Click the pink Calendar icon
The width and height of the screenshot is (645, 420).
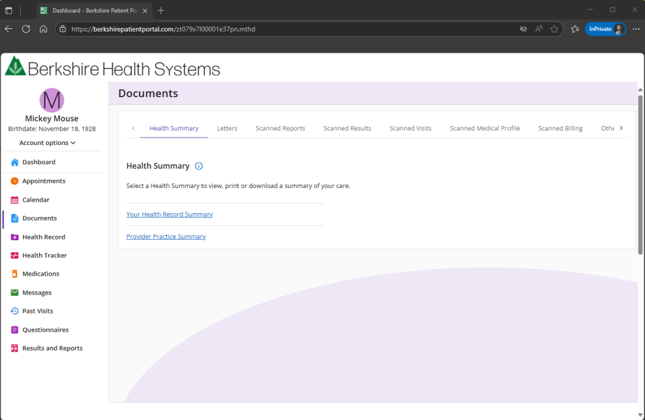click(x=14, y=200)
